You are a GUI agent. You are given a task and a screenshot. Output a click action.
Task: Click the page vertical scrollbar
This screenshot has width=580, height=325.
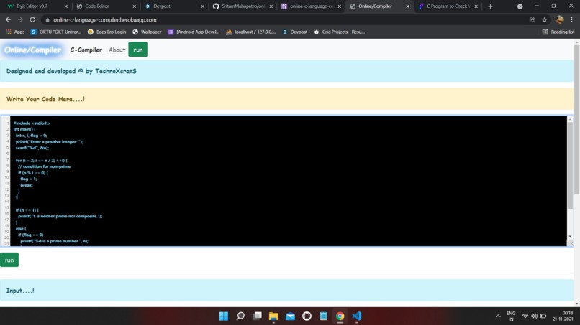576,120
